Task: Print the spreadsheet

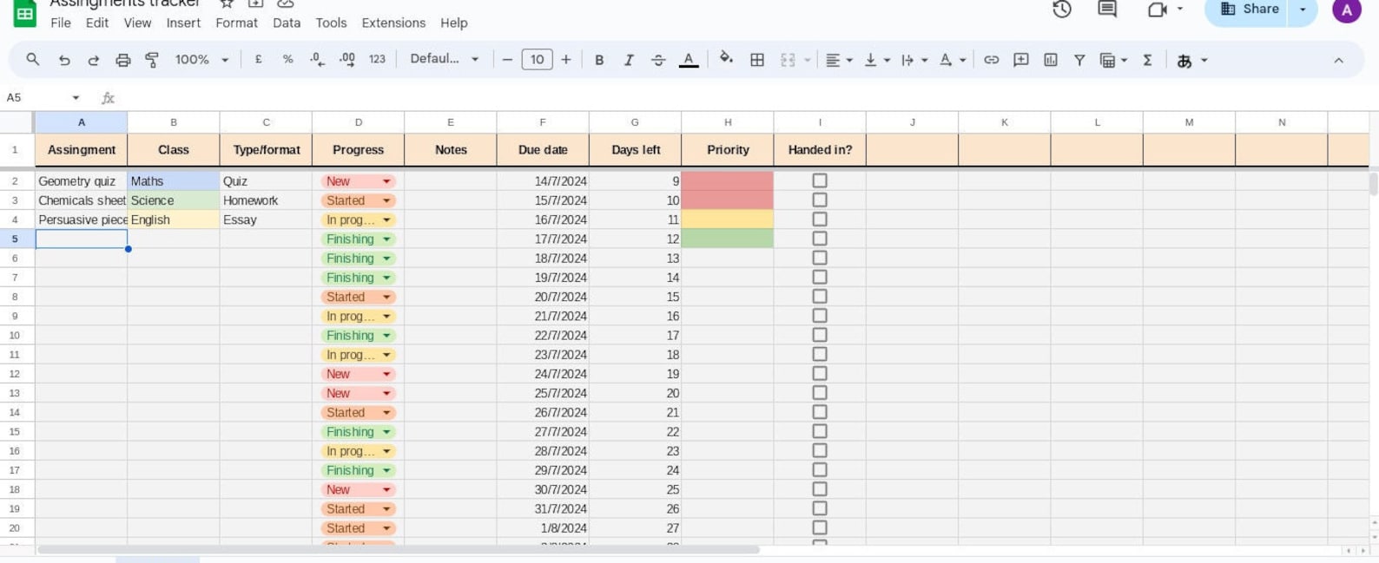Action: 122,60
